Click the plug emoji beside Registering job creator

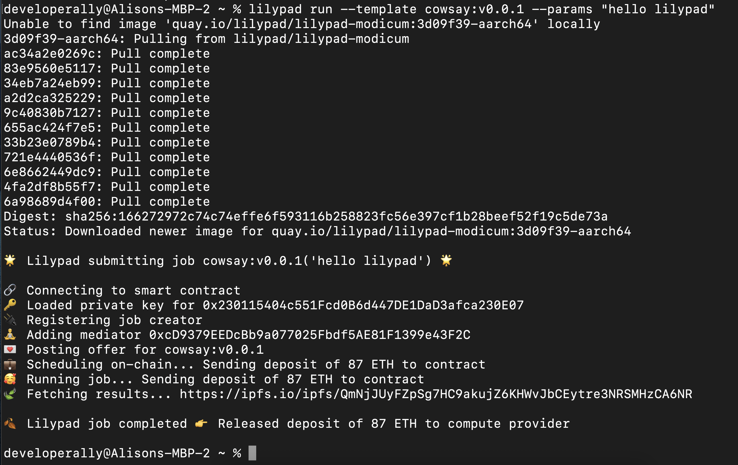[x=10, y=320]
